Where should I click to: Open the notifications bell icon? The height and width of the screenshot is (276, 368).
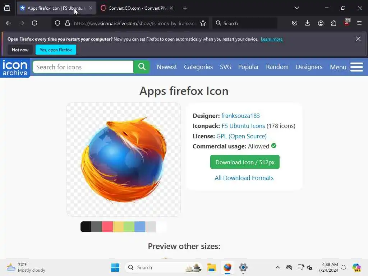344,267
